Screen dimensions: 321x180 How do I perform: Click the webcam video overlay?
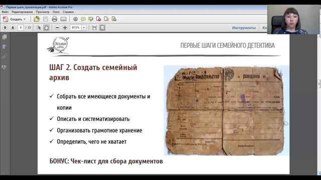click(x=294, y=19)
